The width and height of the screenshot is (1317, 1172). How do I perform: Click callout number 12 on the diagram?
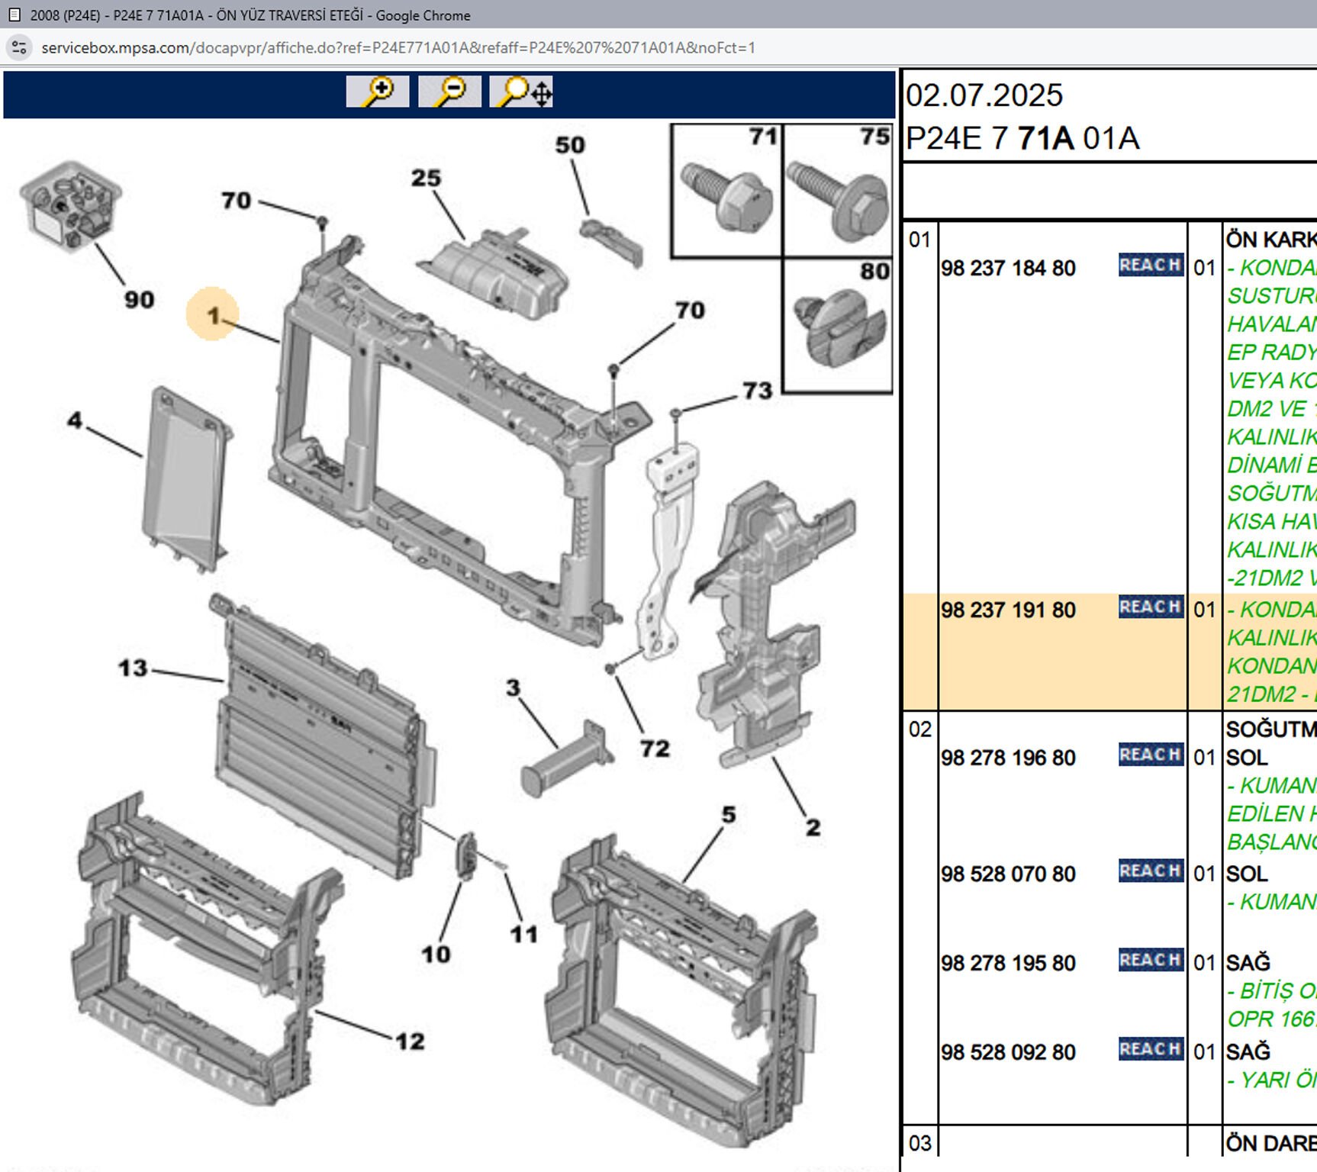point(410,1042)
